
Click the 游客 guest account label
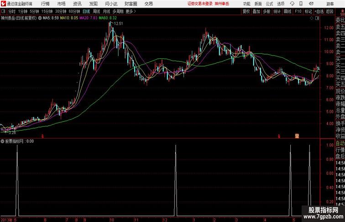[330, 4]
